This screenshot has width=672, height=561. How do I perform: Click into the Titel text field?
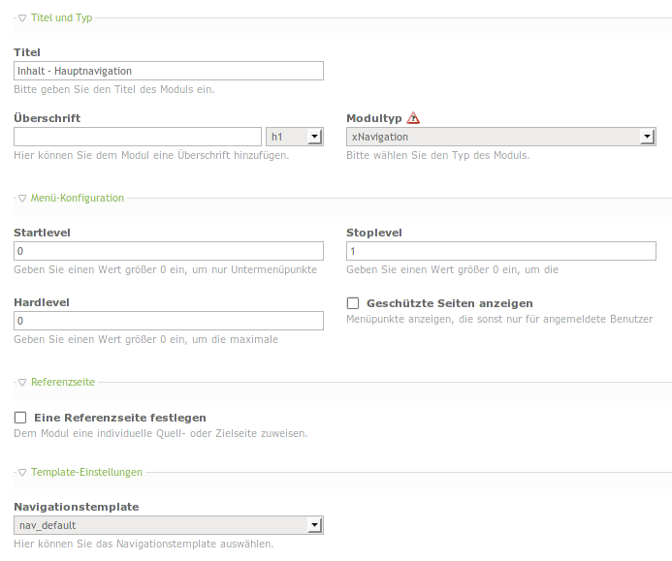click(x=169, y=71)
